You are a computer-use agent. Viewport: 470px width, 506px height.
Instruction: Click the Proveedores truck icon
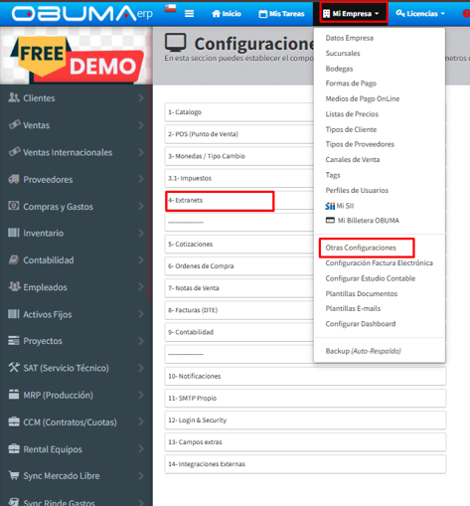click(14, 179)
